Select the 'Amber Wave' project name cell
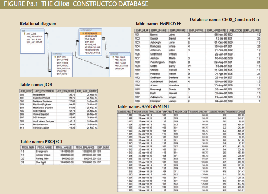The width and height of the screenshot is (268, 194). 44,155
